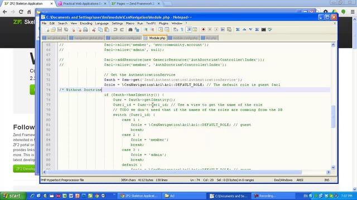Open the Edit menu
This screenshot has width=357, height=200.
coord(52,23)
